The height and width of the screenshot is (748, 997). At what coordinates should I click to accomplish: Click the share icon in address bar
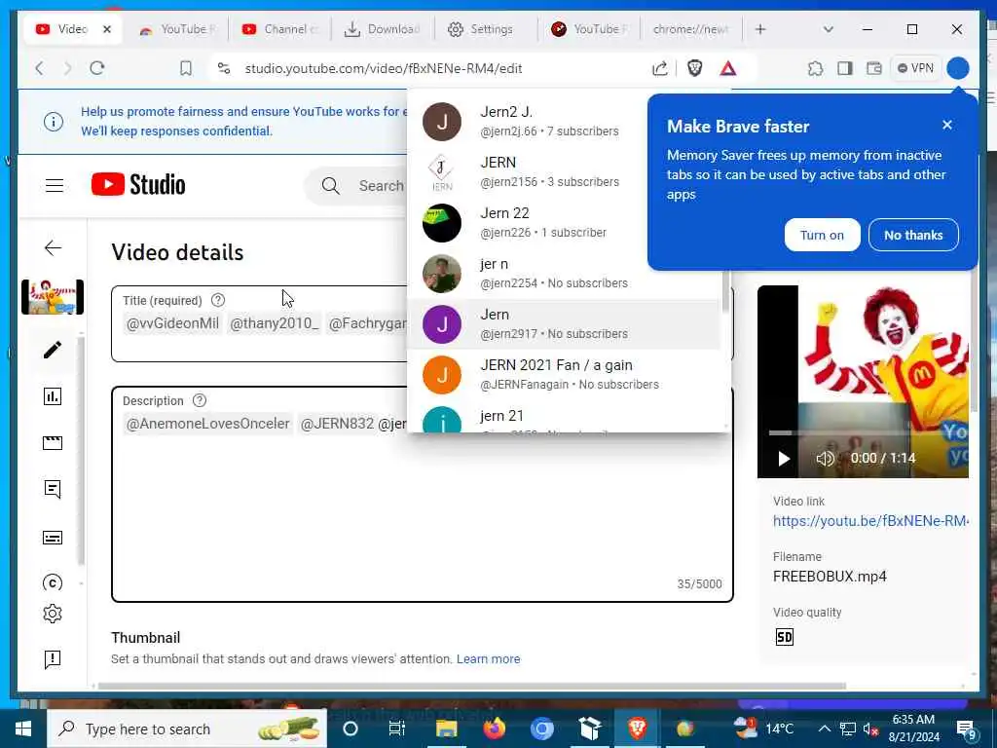pyautogui.click(x=660, y=68)
